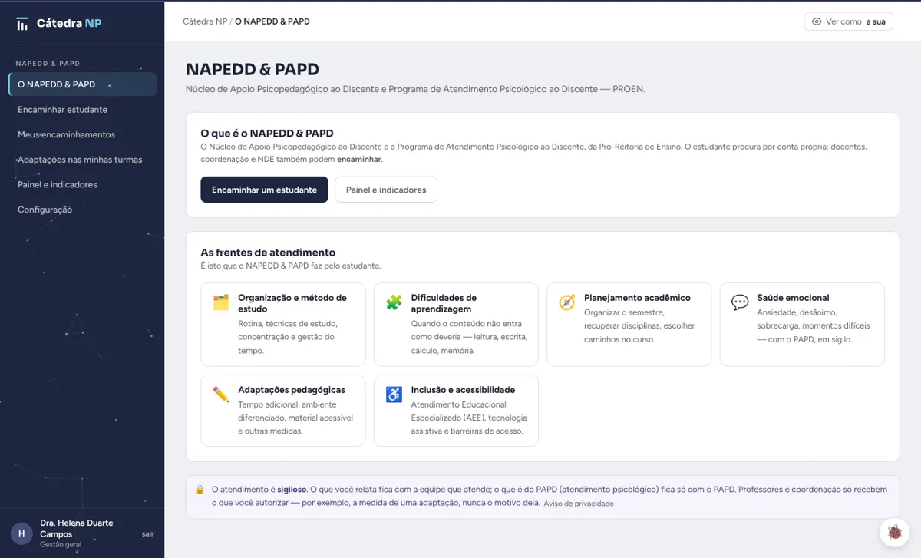Screen dimensions: 921x558
Task: Click the sair logout link
Action: tap(147, 533)
